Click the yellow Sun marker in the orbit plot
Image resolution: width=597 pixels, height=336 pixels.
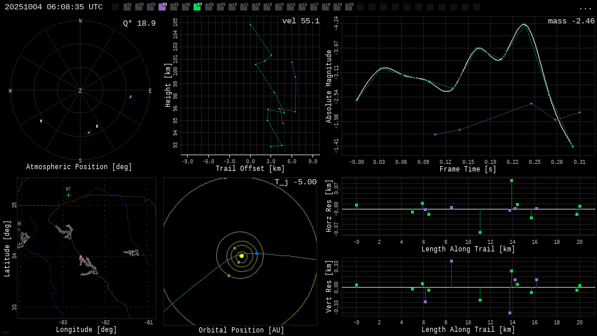pos(241,256)
